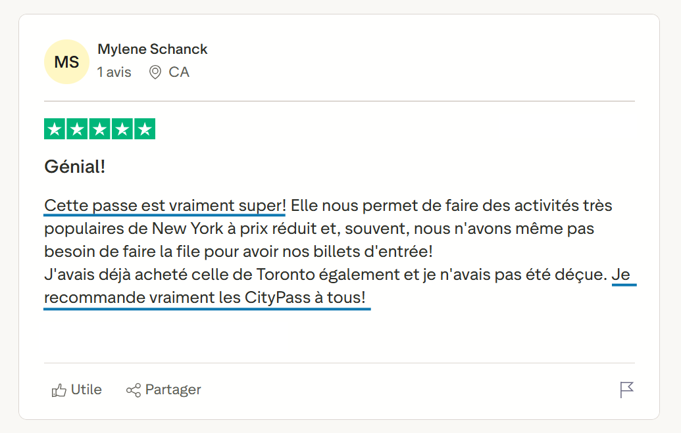The height and width of the screenshot is (433, 681).
Task: Select the third star of the rating row
Action: coord(100,129)
